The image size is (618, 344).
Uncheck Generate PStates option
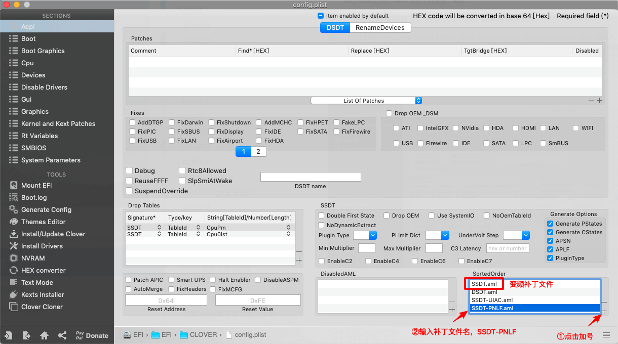[550, 224]
